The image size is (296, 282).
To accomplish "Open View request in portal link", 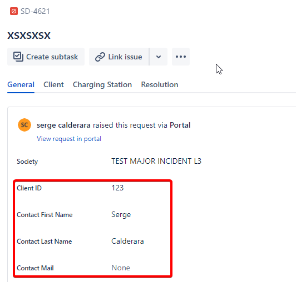I will pos(69,139).
